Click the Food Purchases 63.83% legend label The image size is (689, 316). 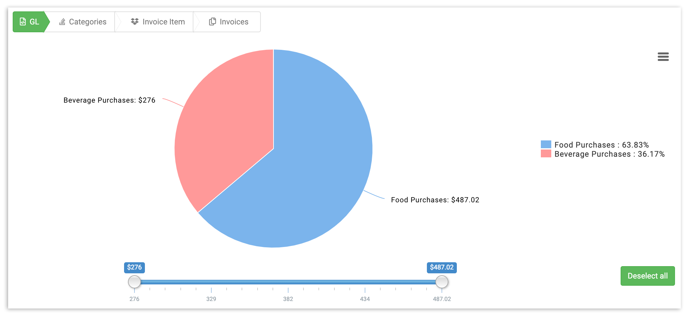601,145
